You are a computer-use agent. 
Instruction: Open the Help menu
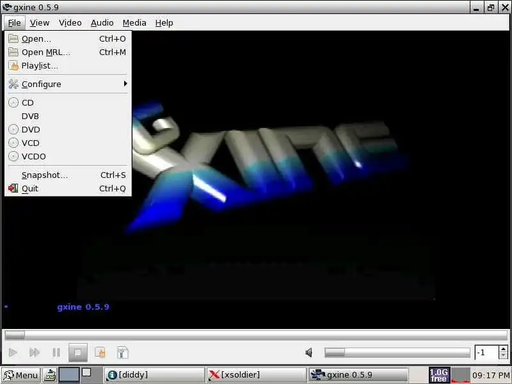(x=164, y=23)
